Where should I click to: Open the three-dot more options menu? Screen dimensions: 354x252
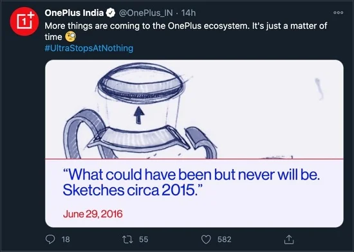coord(338,13)
